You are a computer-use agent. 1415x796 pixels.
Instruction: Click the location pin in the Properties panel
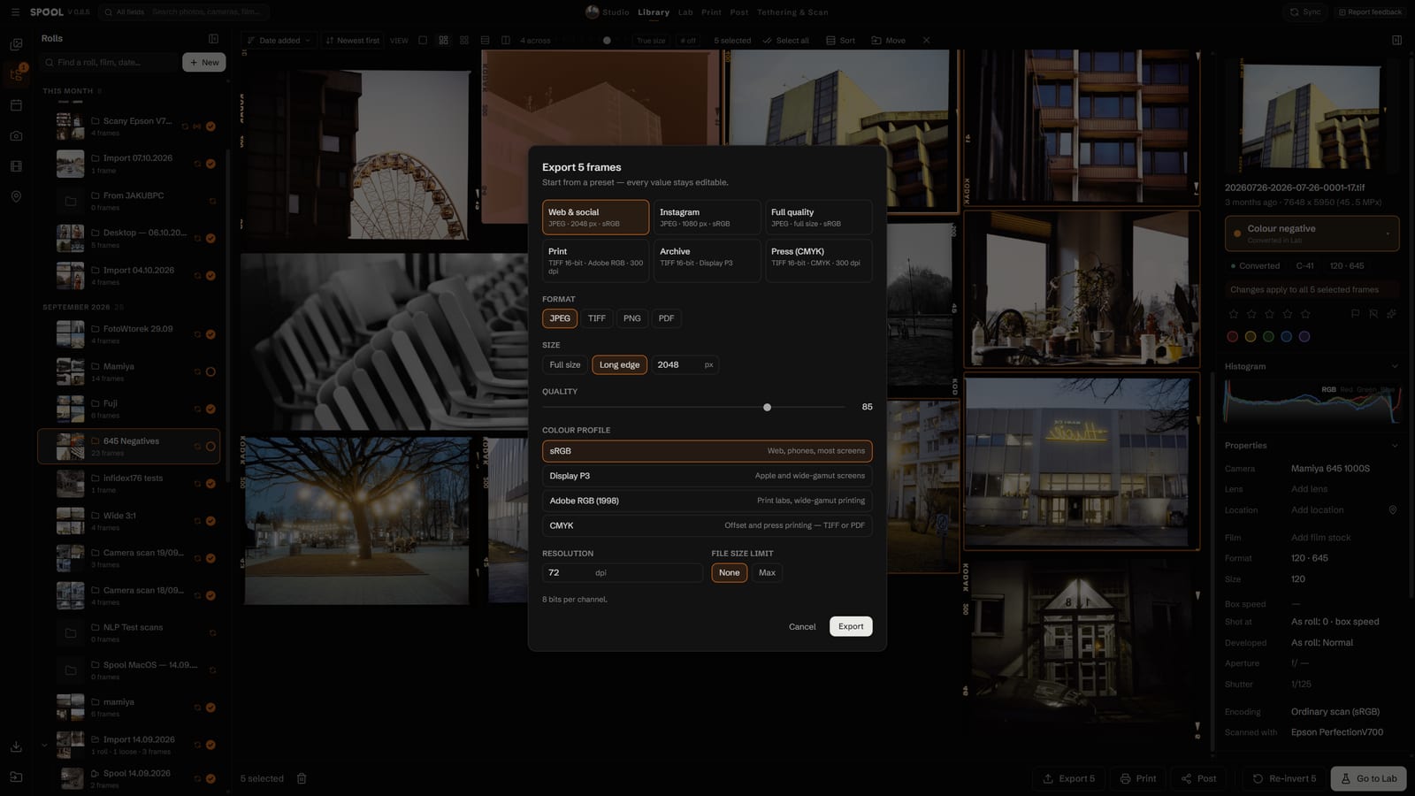[x=1393, y=510]
